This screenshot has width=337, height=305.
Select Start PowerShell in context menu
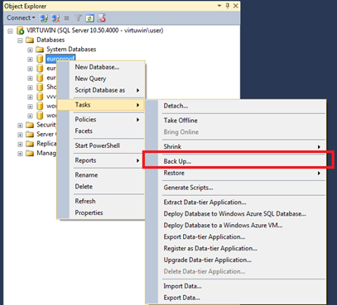pos(101,145)
